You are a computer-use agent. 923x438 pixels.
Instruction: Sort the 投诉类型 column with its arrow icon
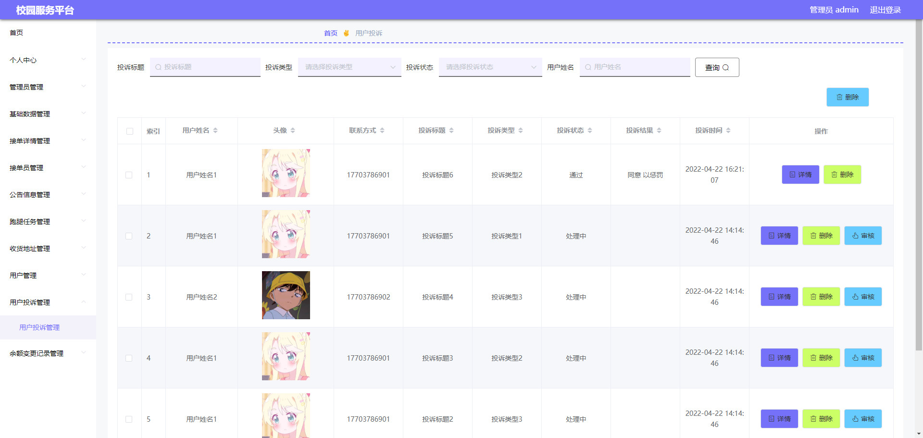[521, 130]
